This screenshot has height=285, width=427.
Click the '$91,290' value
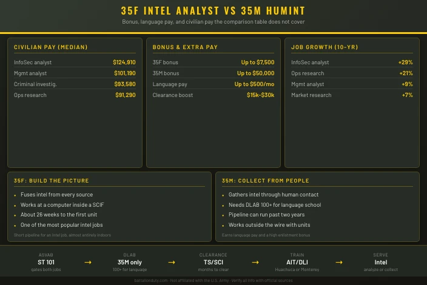tap(126, 95)
